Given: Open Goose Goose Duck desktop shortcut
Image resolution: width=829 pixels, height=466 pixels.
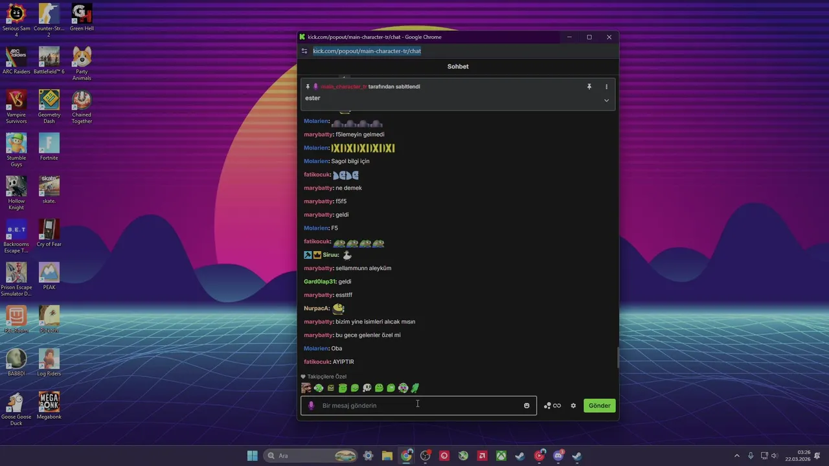Looking at the screenshot, I should [x=16, y=409].
